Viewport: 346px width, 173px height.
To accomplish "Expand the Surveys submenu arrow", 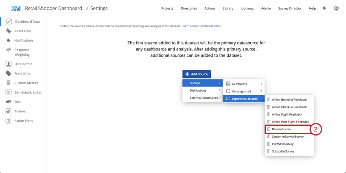I will pos(220,83).
